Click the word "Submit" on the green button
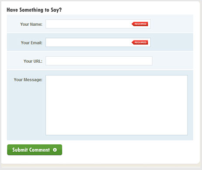The width and height of the screenshot is (202, 170). [x=20, y=150]
